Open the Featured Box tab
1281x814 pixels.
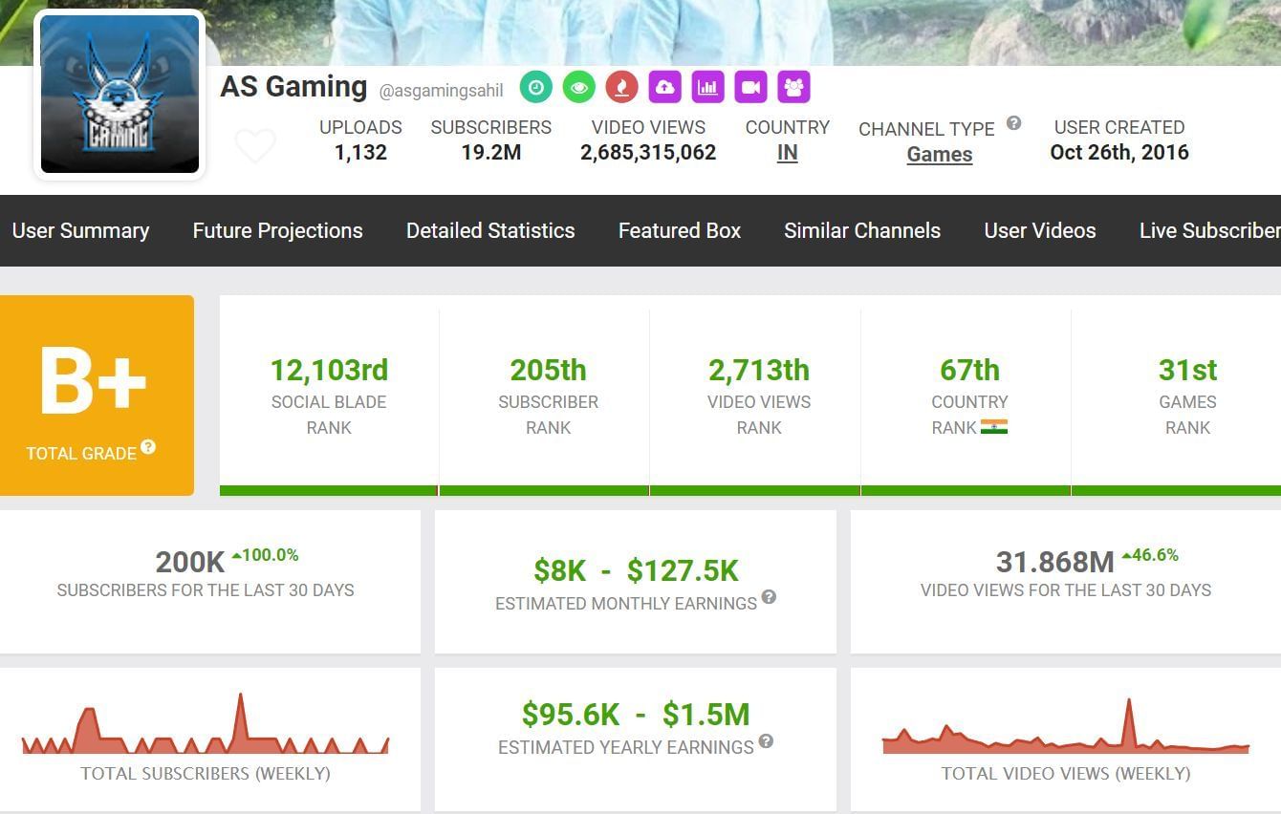click(679, 230)
